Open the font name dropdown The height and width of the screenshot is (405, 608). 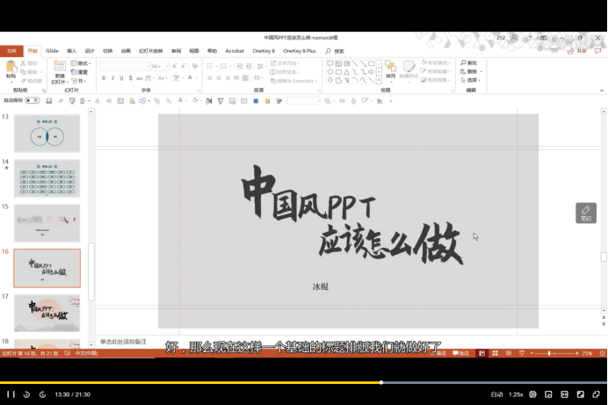[x=148, y=67]
